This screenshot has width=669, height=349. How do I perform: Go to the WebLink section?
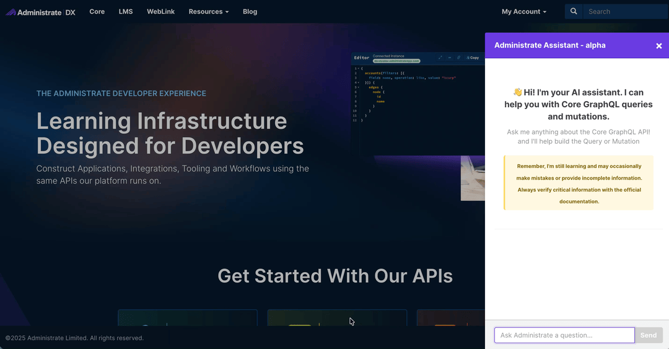tap(160, 12)
